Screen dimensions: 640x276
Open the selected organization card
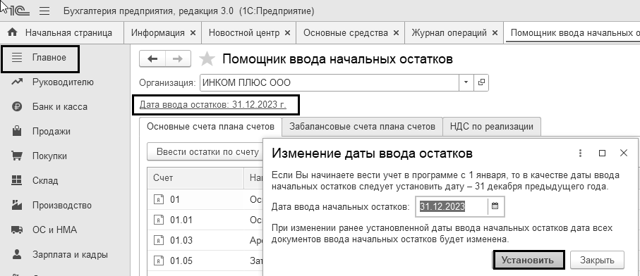481,82
